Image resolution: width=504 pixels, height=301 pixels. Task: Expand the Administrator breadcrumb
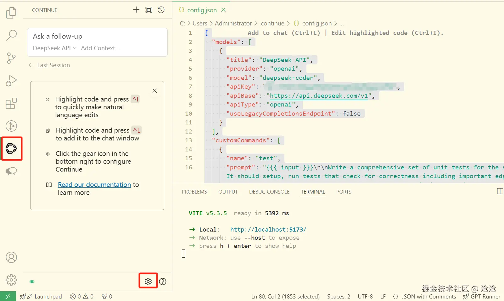(233, 23)
